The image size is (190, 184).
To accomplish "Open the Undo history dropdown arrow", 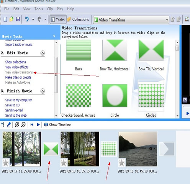I will (x=33, y=20).
